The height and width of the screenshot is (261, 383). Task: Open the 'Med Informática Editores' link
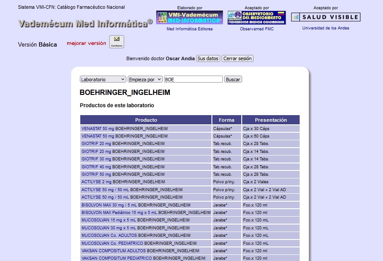point(190,29)
